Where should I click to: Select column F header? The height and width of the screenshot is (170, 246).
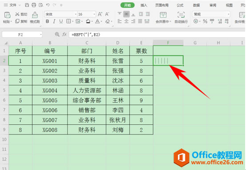pyautogui.click(x=168, y=43)
